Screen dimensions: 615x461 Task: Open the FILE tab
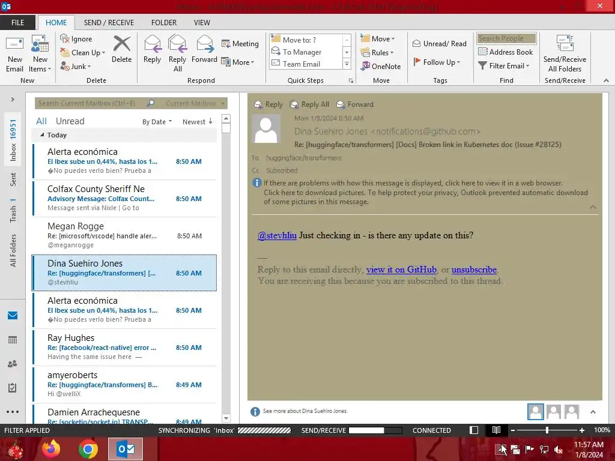(x=17, y=22)
